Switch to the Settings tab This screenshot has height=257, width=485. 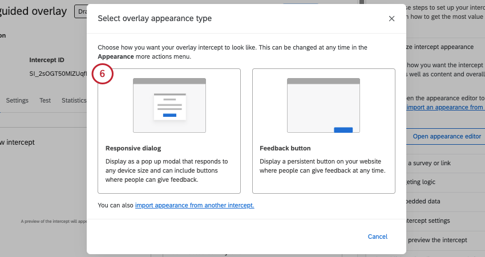pyautogui.click(x=17, y=100)
